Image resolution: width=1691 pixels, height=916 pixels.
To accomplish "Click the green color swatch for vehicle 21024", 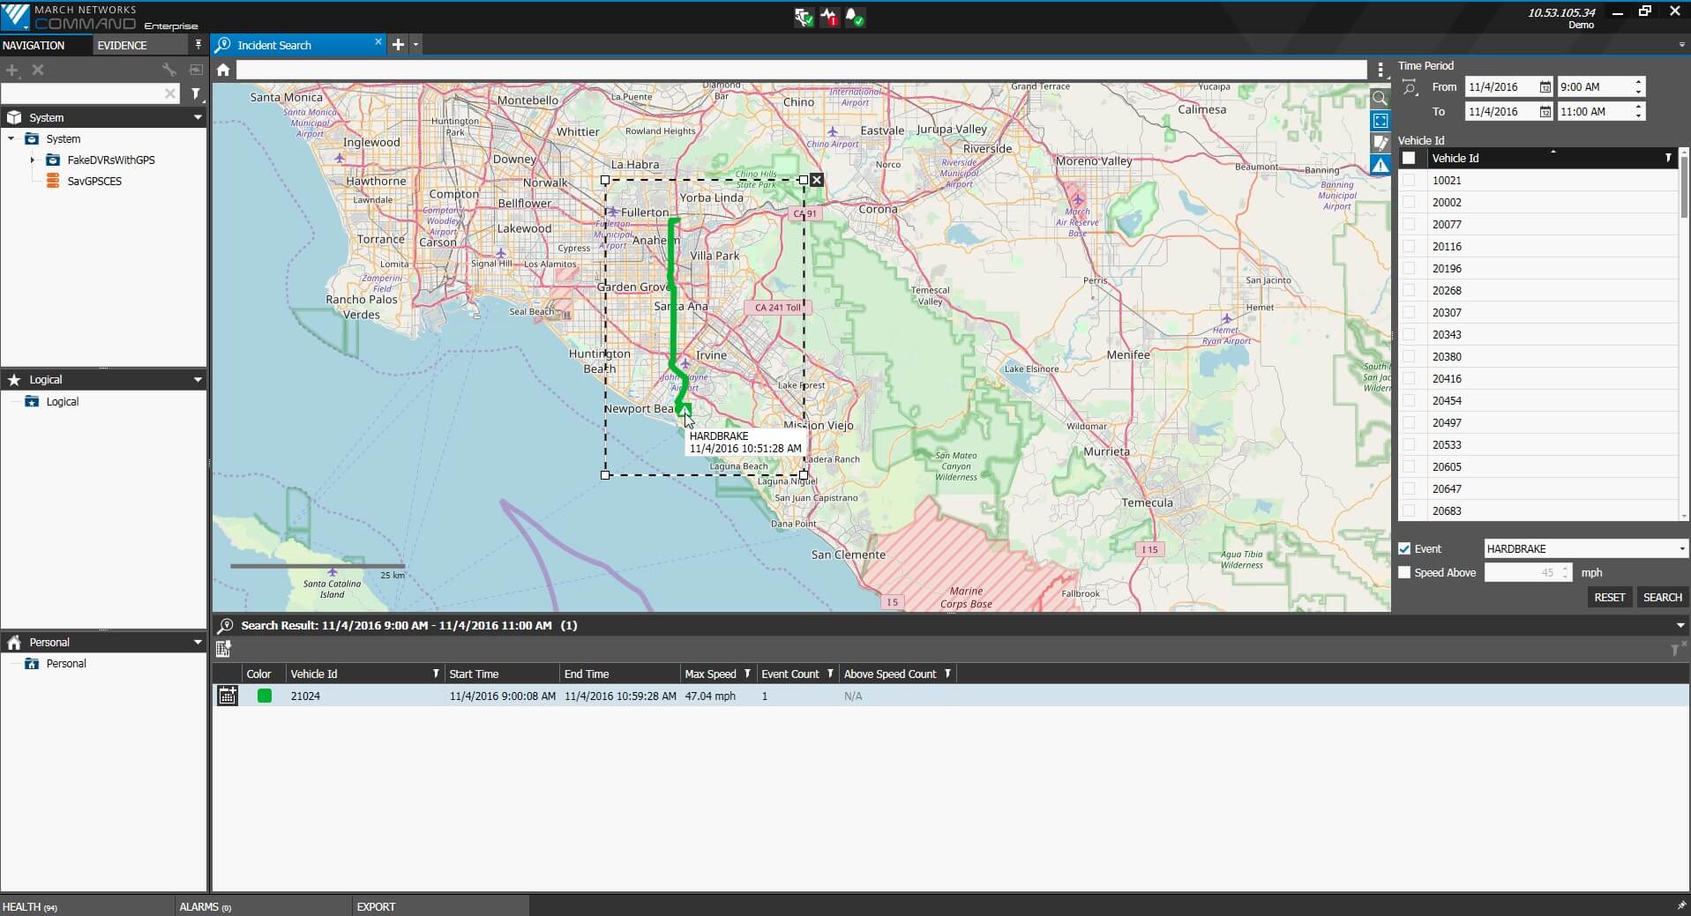I will tap(264, 696).
